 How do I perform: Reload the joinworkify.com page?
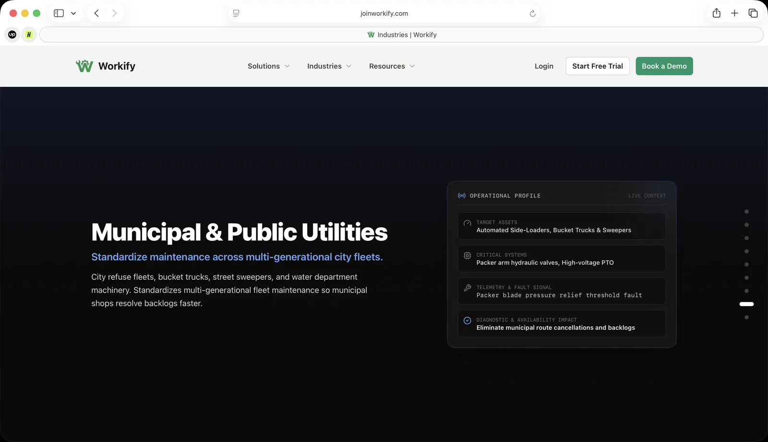(x=532, y=13)
